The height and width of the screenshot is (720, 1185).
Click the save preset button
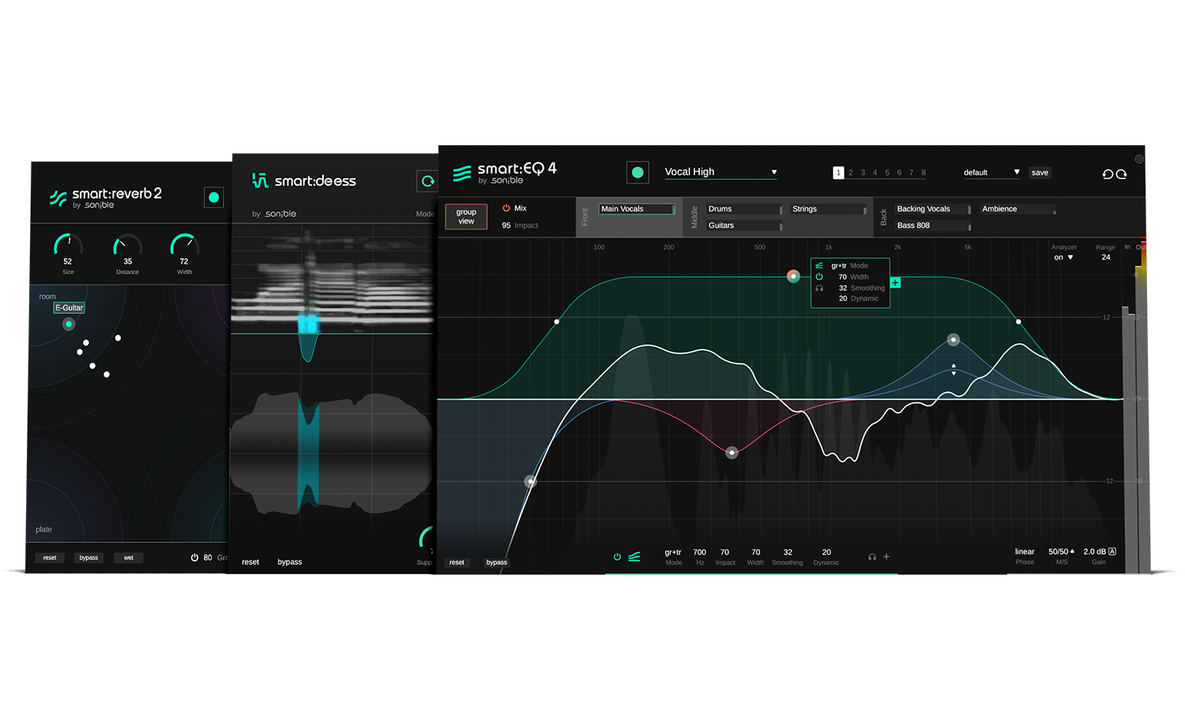point(1040,173)
